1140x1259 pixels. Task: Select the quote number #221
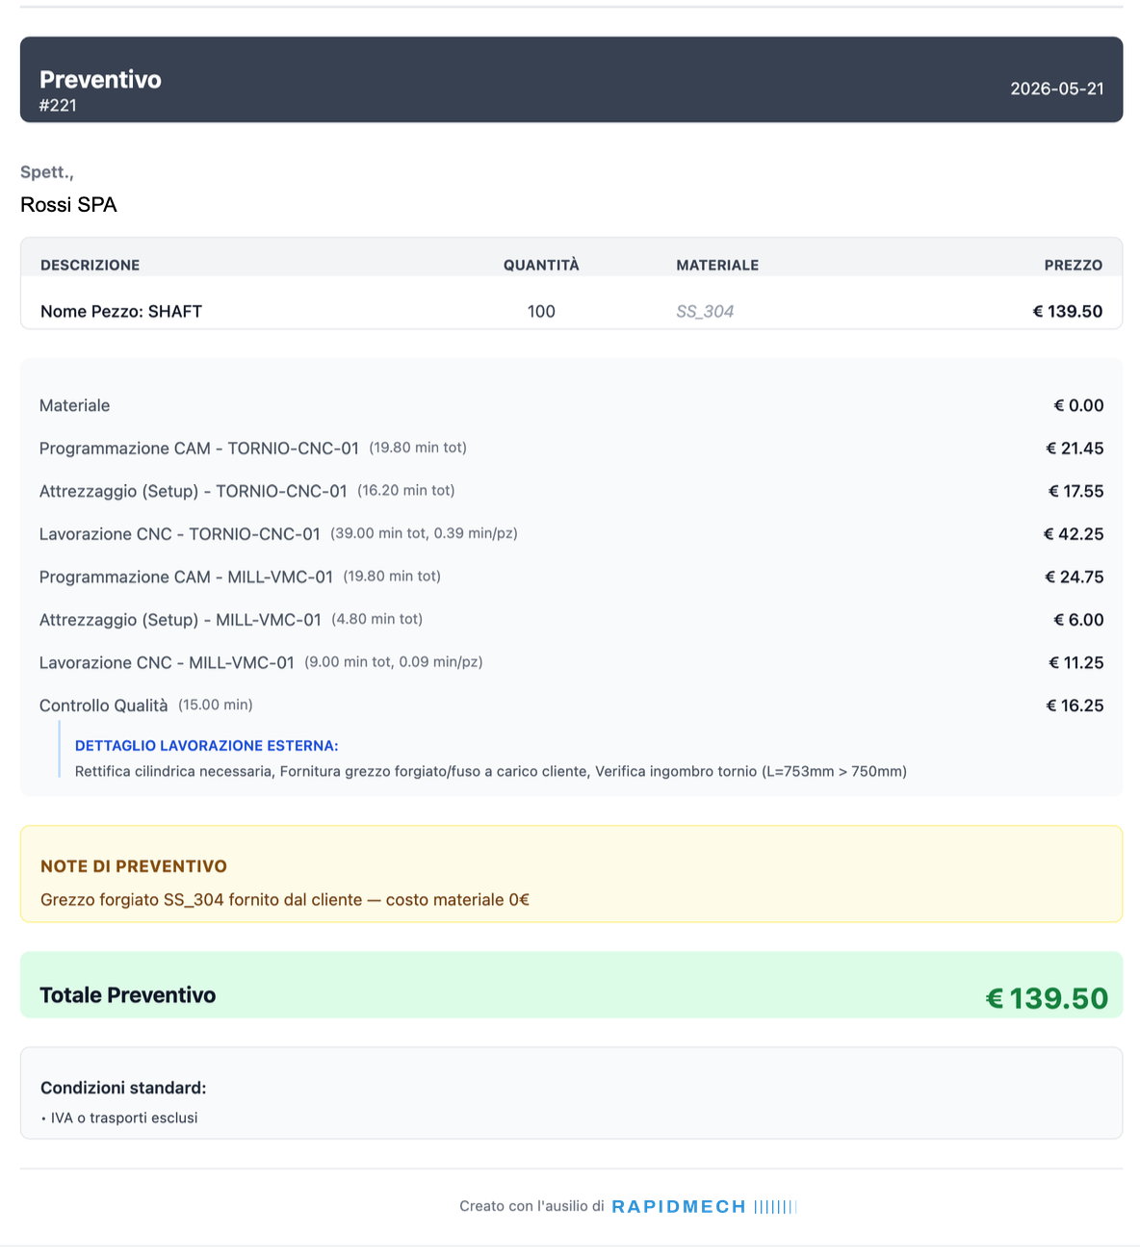[x=58, y=106]
